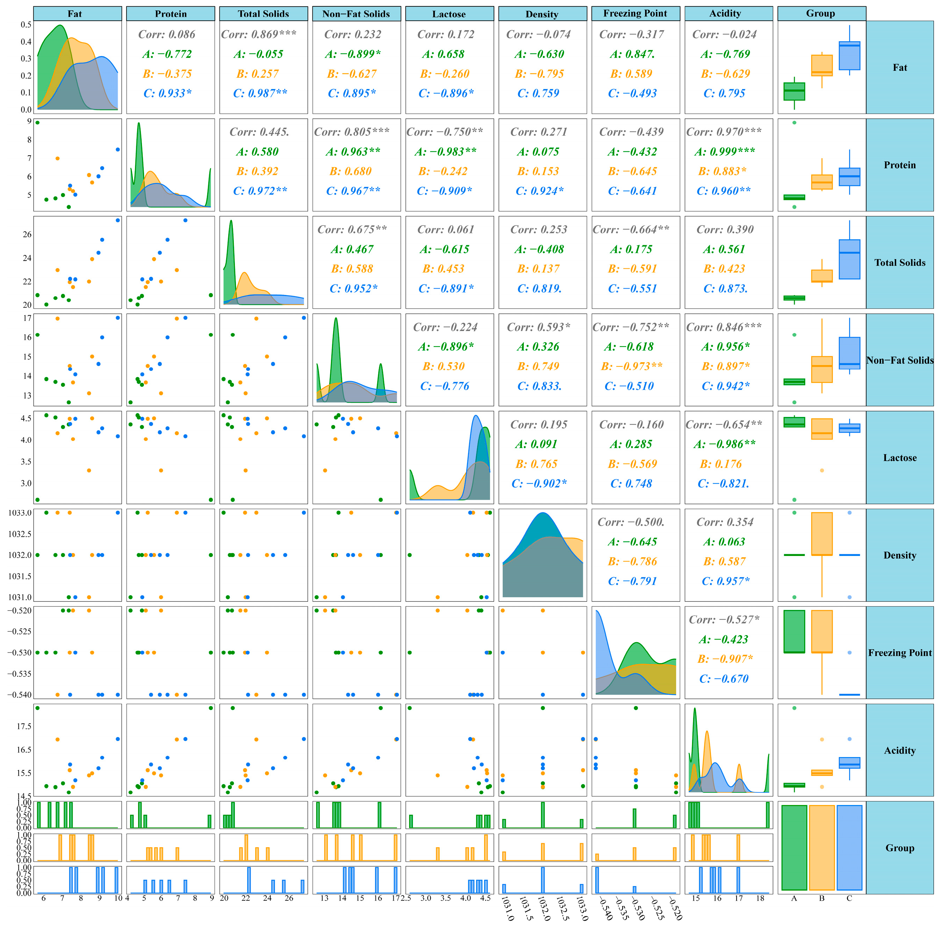Viewport: 942px width, 928px height.
Task: Select the Total Solids column header
Action: 263,14
